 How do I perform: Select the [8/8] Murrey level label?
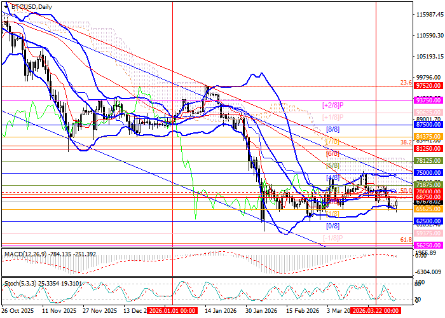(332, 129)
